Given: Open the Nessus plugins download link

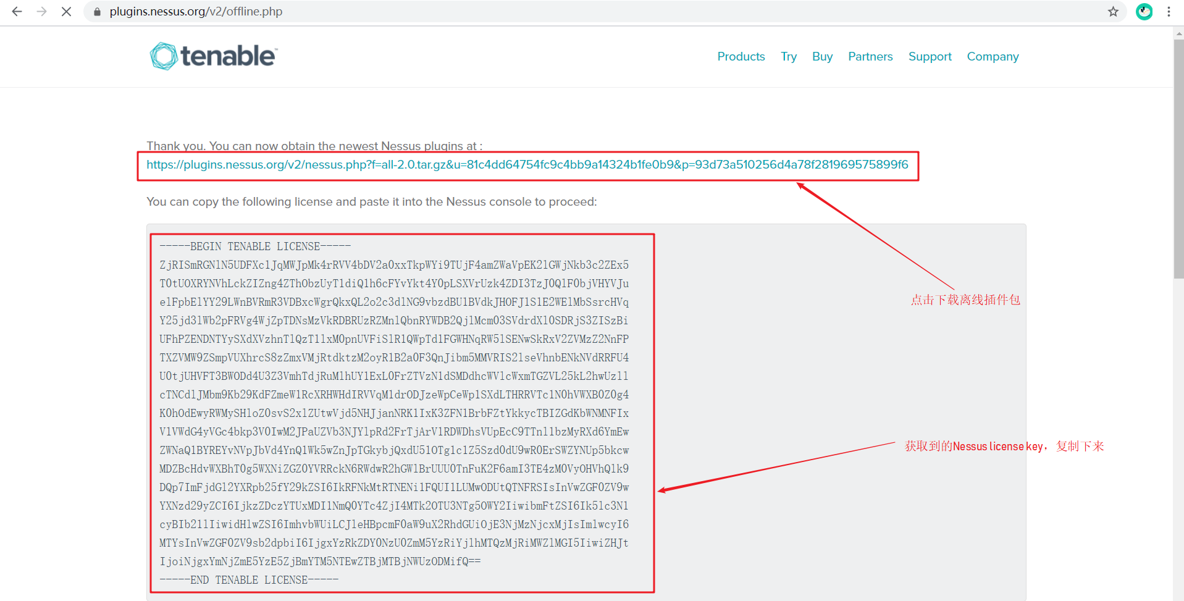Looking at the screenshot, I should click(527, 165).
